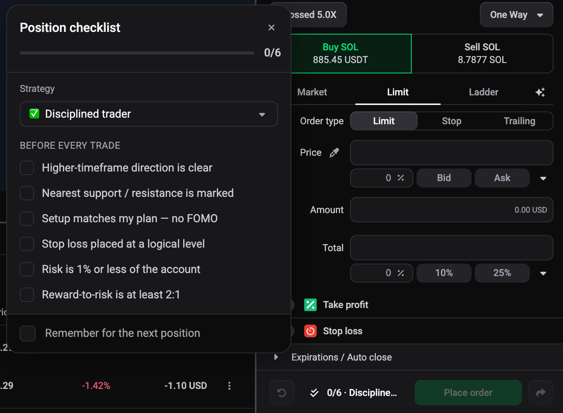Set total to 10%

coord(444,273)
